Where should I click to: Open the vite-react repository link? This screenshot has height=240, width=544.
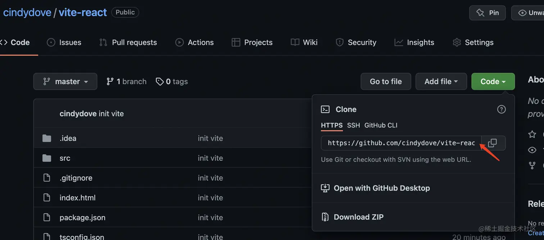[x=83, y=13]
